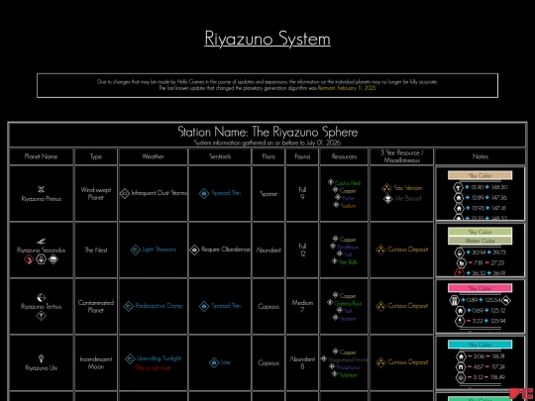Viewport: 535px width, 401px height.
Task: Click the Curious Deposit icon in Riyazuno Uni row
Action: [380, 362]
